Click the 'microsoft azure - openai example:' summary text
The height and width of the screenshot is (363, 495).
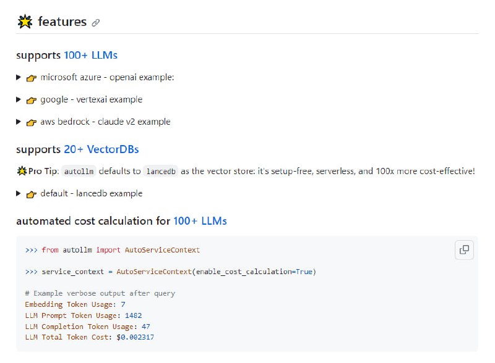pos(107,78)
